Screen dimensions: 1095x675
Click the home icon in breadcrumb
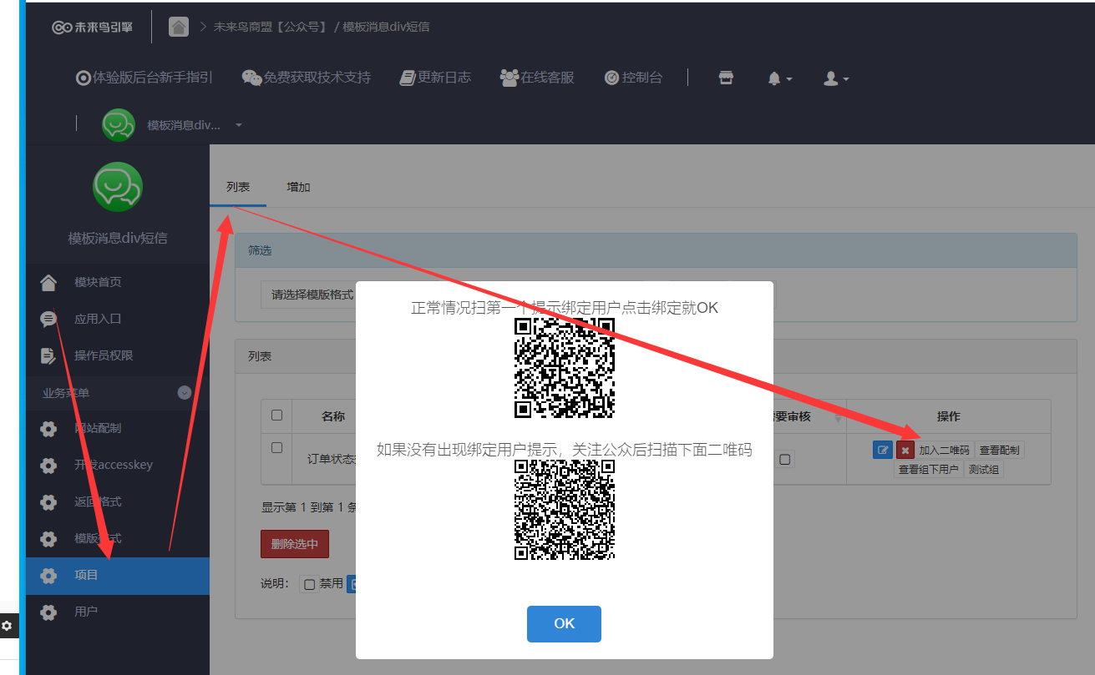179,27
